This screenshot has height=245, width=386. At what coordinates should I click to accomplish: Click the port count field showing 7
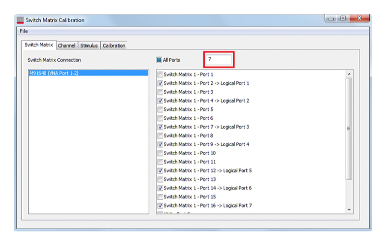coord(219,59)
